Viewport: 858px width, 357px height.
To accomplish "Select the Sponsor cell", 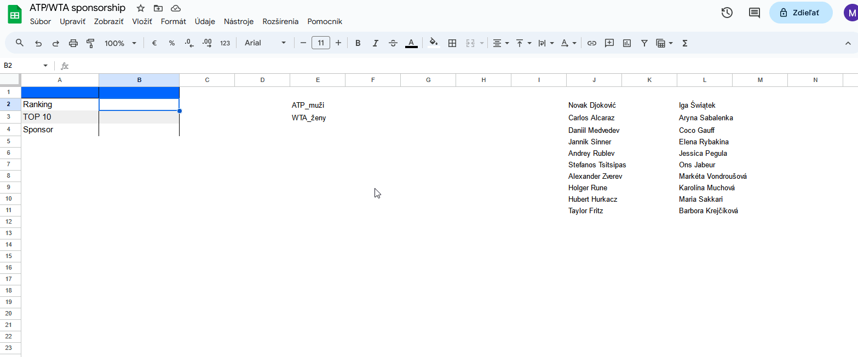I will [x=60, y=130].
